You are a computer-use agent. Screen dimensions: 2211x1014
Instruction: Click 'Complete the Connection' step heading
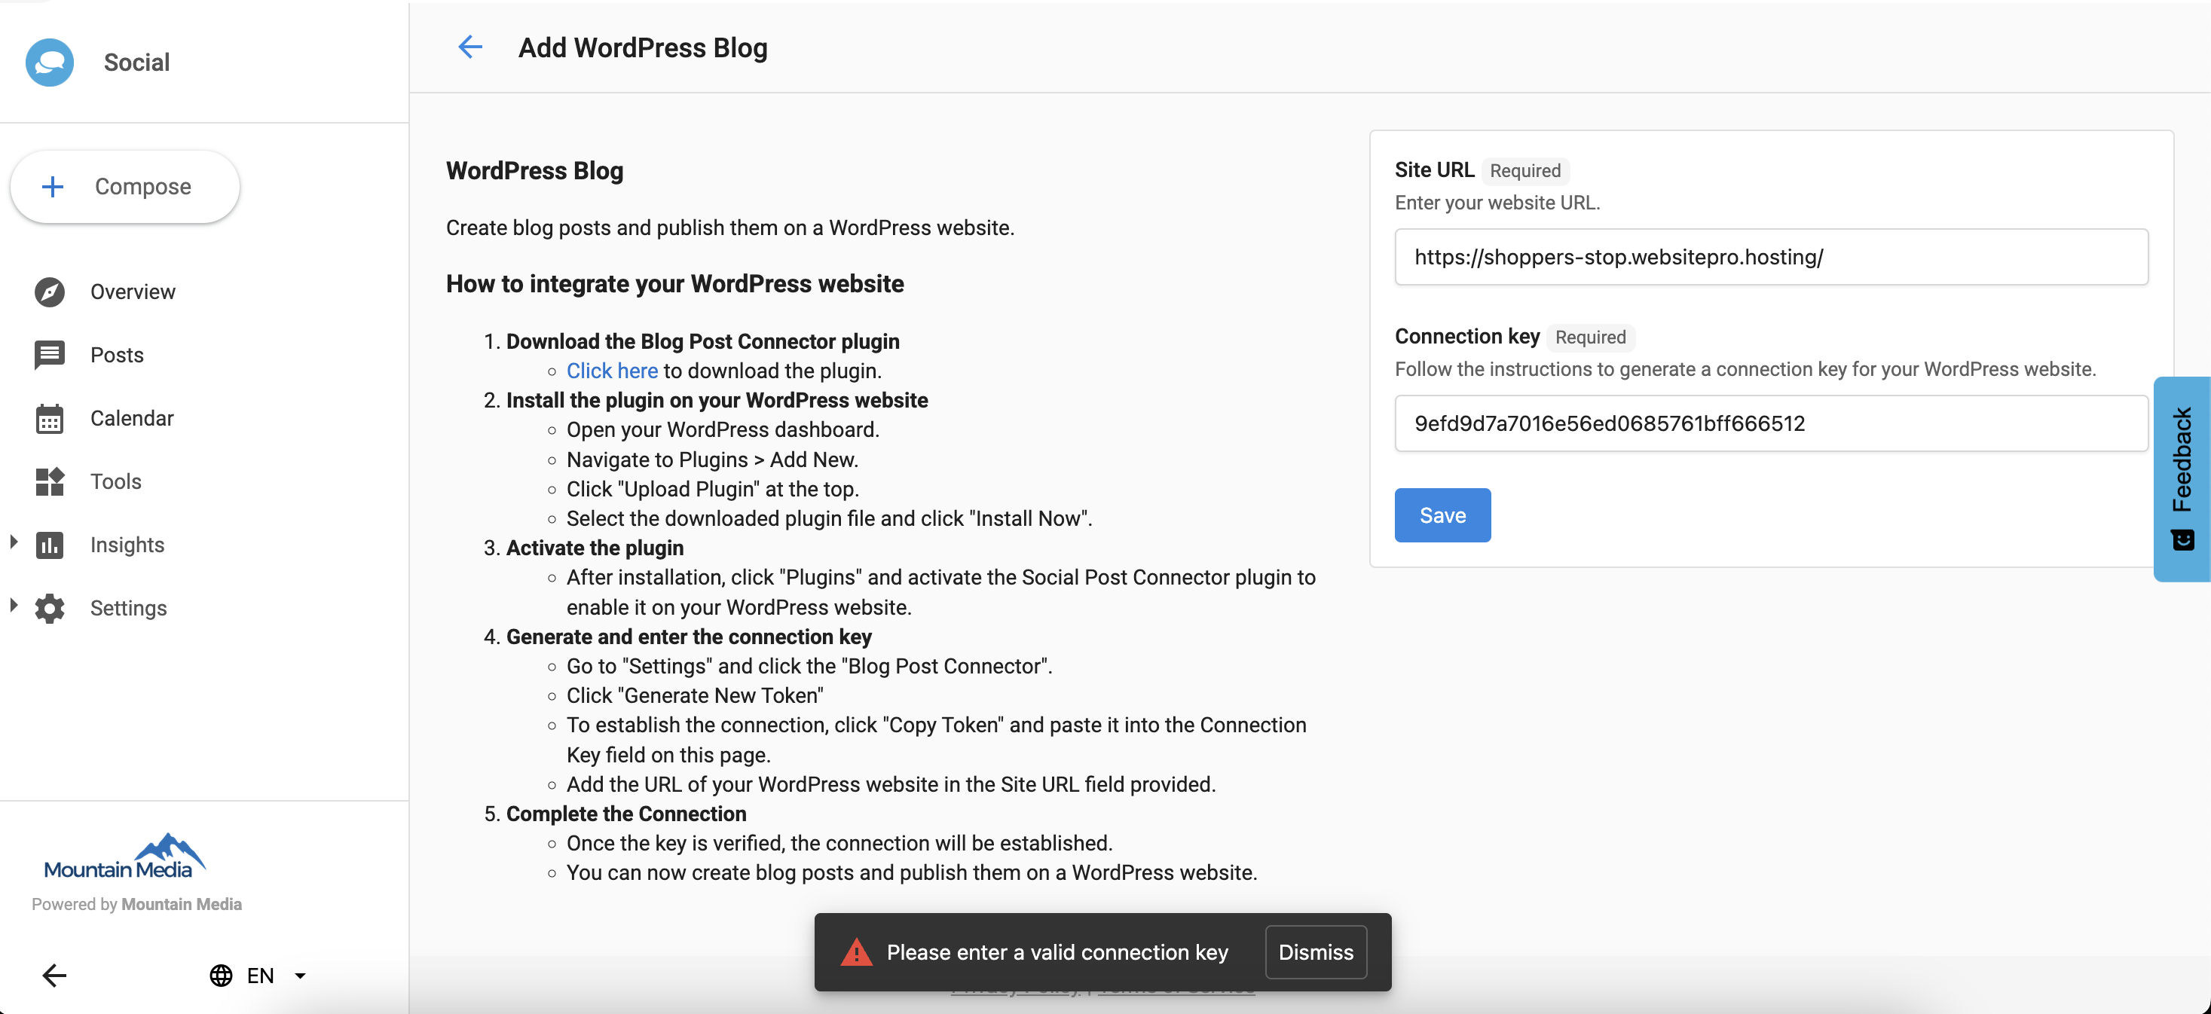(x=625, y=814)
